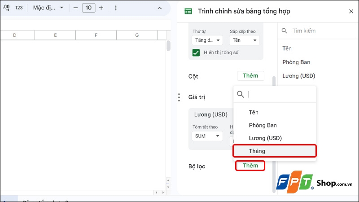Screen dimensions: 359x202
Task: Click the horizontal scroll left arrow
Action: [157, 193]
